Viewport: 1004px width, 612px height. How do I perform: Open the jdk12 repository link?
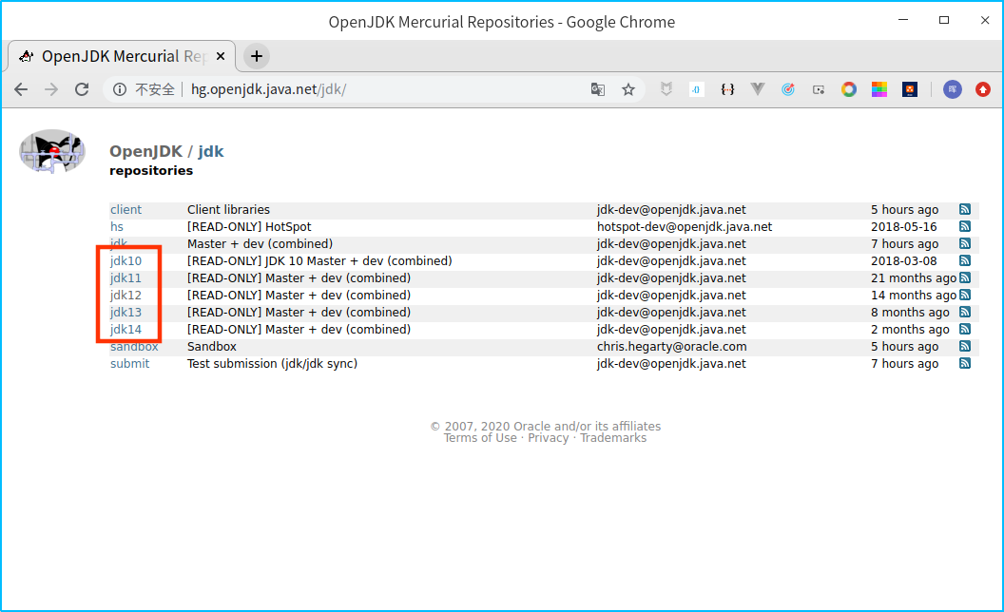pyautogui.click(x=125, y=296)
